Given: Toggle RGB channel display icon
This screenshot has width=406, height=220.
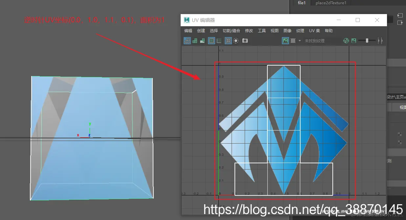Looking at the screenshot, I should click(x=346, y=41).
